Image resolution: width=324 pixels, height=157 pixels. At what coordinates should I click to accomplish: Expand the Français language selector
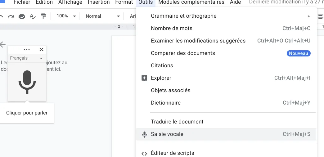[x=27, y=58]
